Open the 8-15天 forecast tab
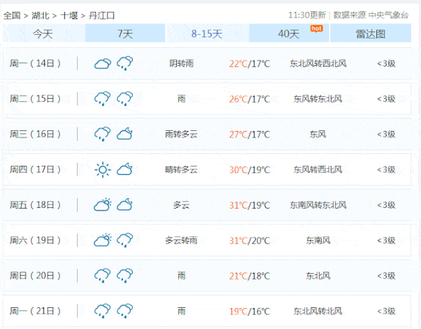421x329 pixels. click(x=207, y=34)
